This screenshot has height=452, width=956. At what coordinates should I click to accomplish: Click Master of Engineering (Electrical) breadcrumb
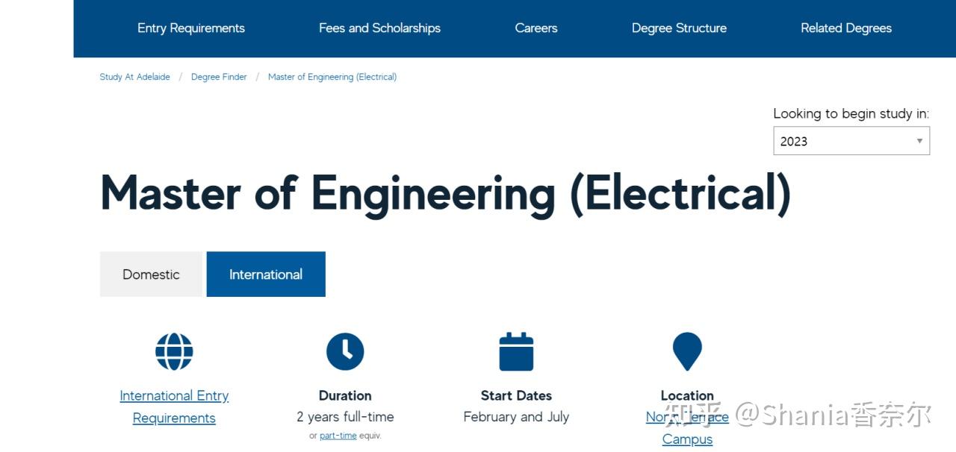332,77
